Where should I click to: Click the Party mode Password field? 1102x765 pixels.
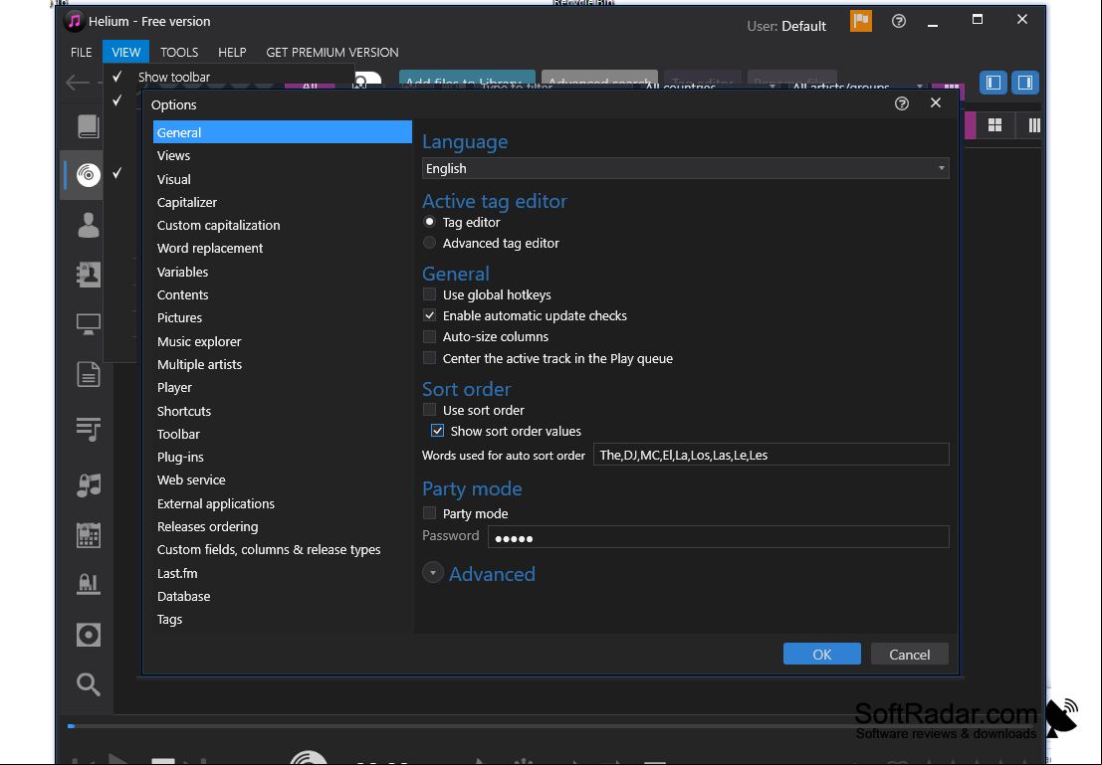[x=719, y=537]
